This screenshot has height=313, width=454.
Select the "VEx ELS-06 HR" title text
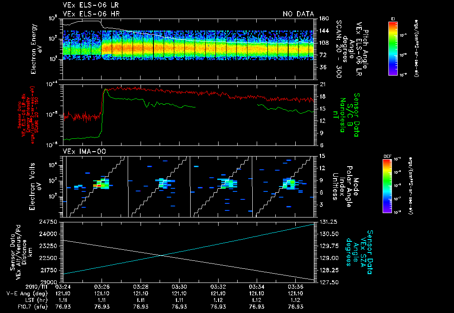click(91, 14)
